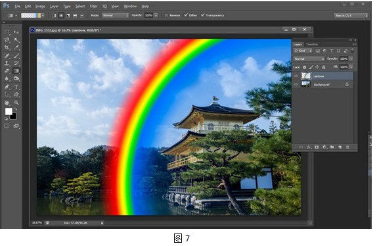The width and height of the screenshot is (377, 246).
Task: Toggle filter for pixel layers
Action: (318, 51)
